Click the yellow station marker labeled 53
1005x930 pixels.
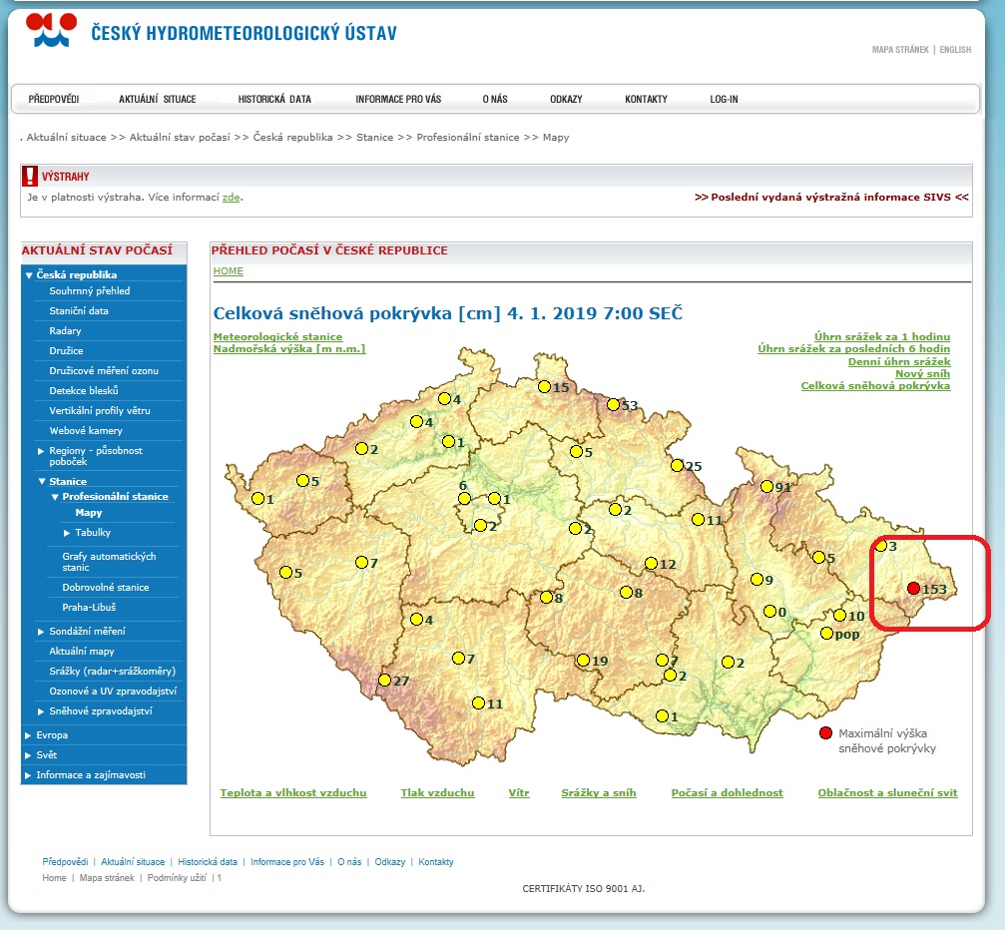coord(613,404)
